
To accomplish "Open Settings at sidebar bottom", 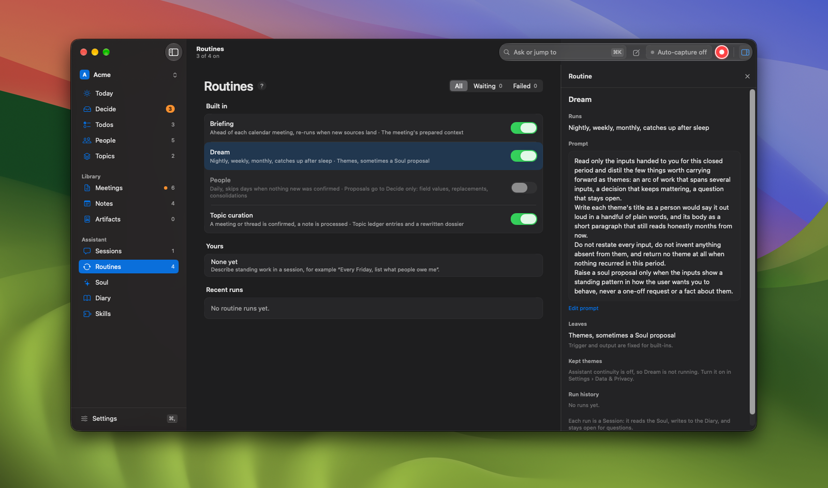I will tap(128, 419).
